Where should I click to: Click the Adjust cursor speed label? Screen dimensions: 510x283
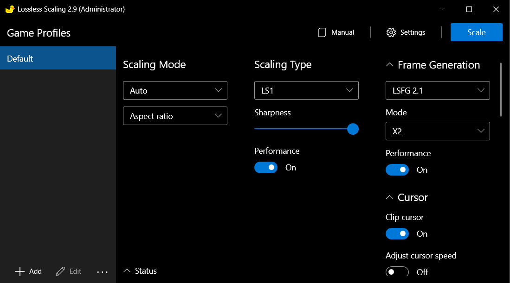(x=421, y=256)
